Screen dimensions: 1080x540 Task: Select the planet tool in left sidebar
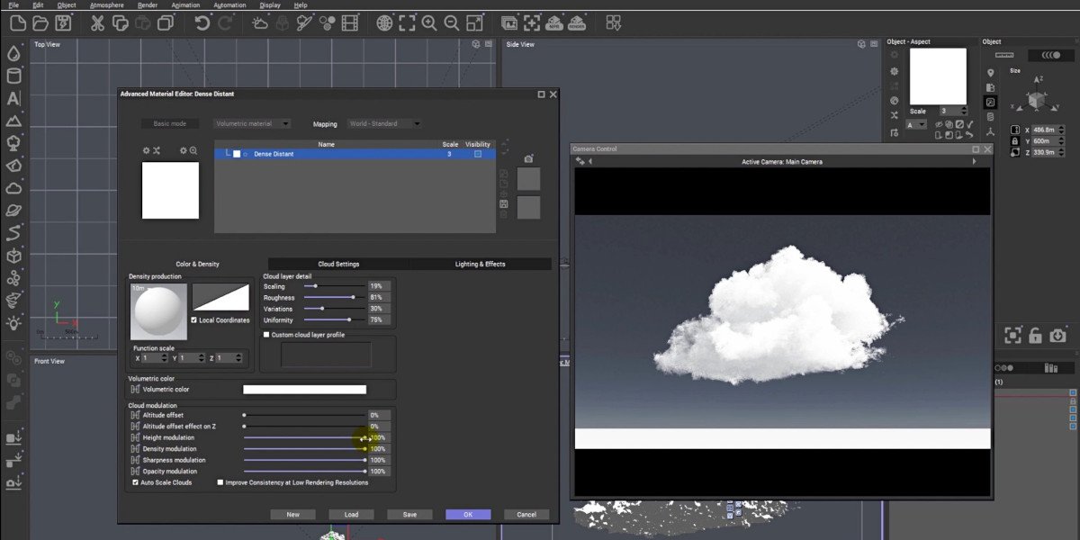click(13, 211)
